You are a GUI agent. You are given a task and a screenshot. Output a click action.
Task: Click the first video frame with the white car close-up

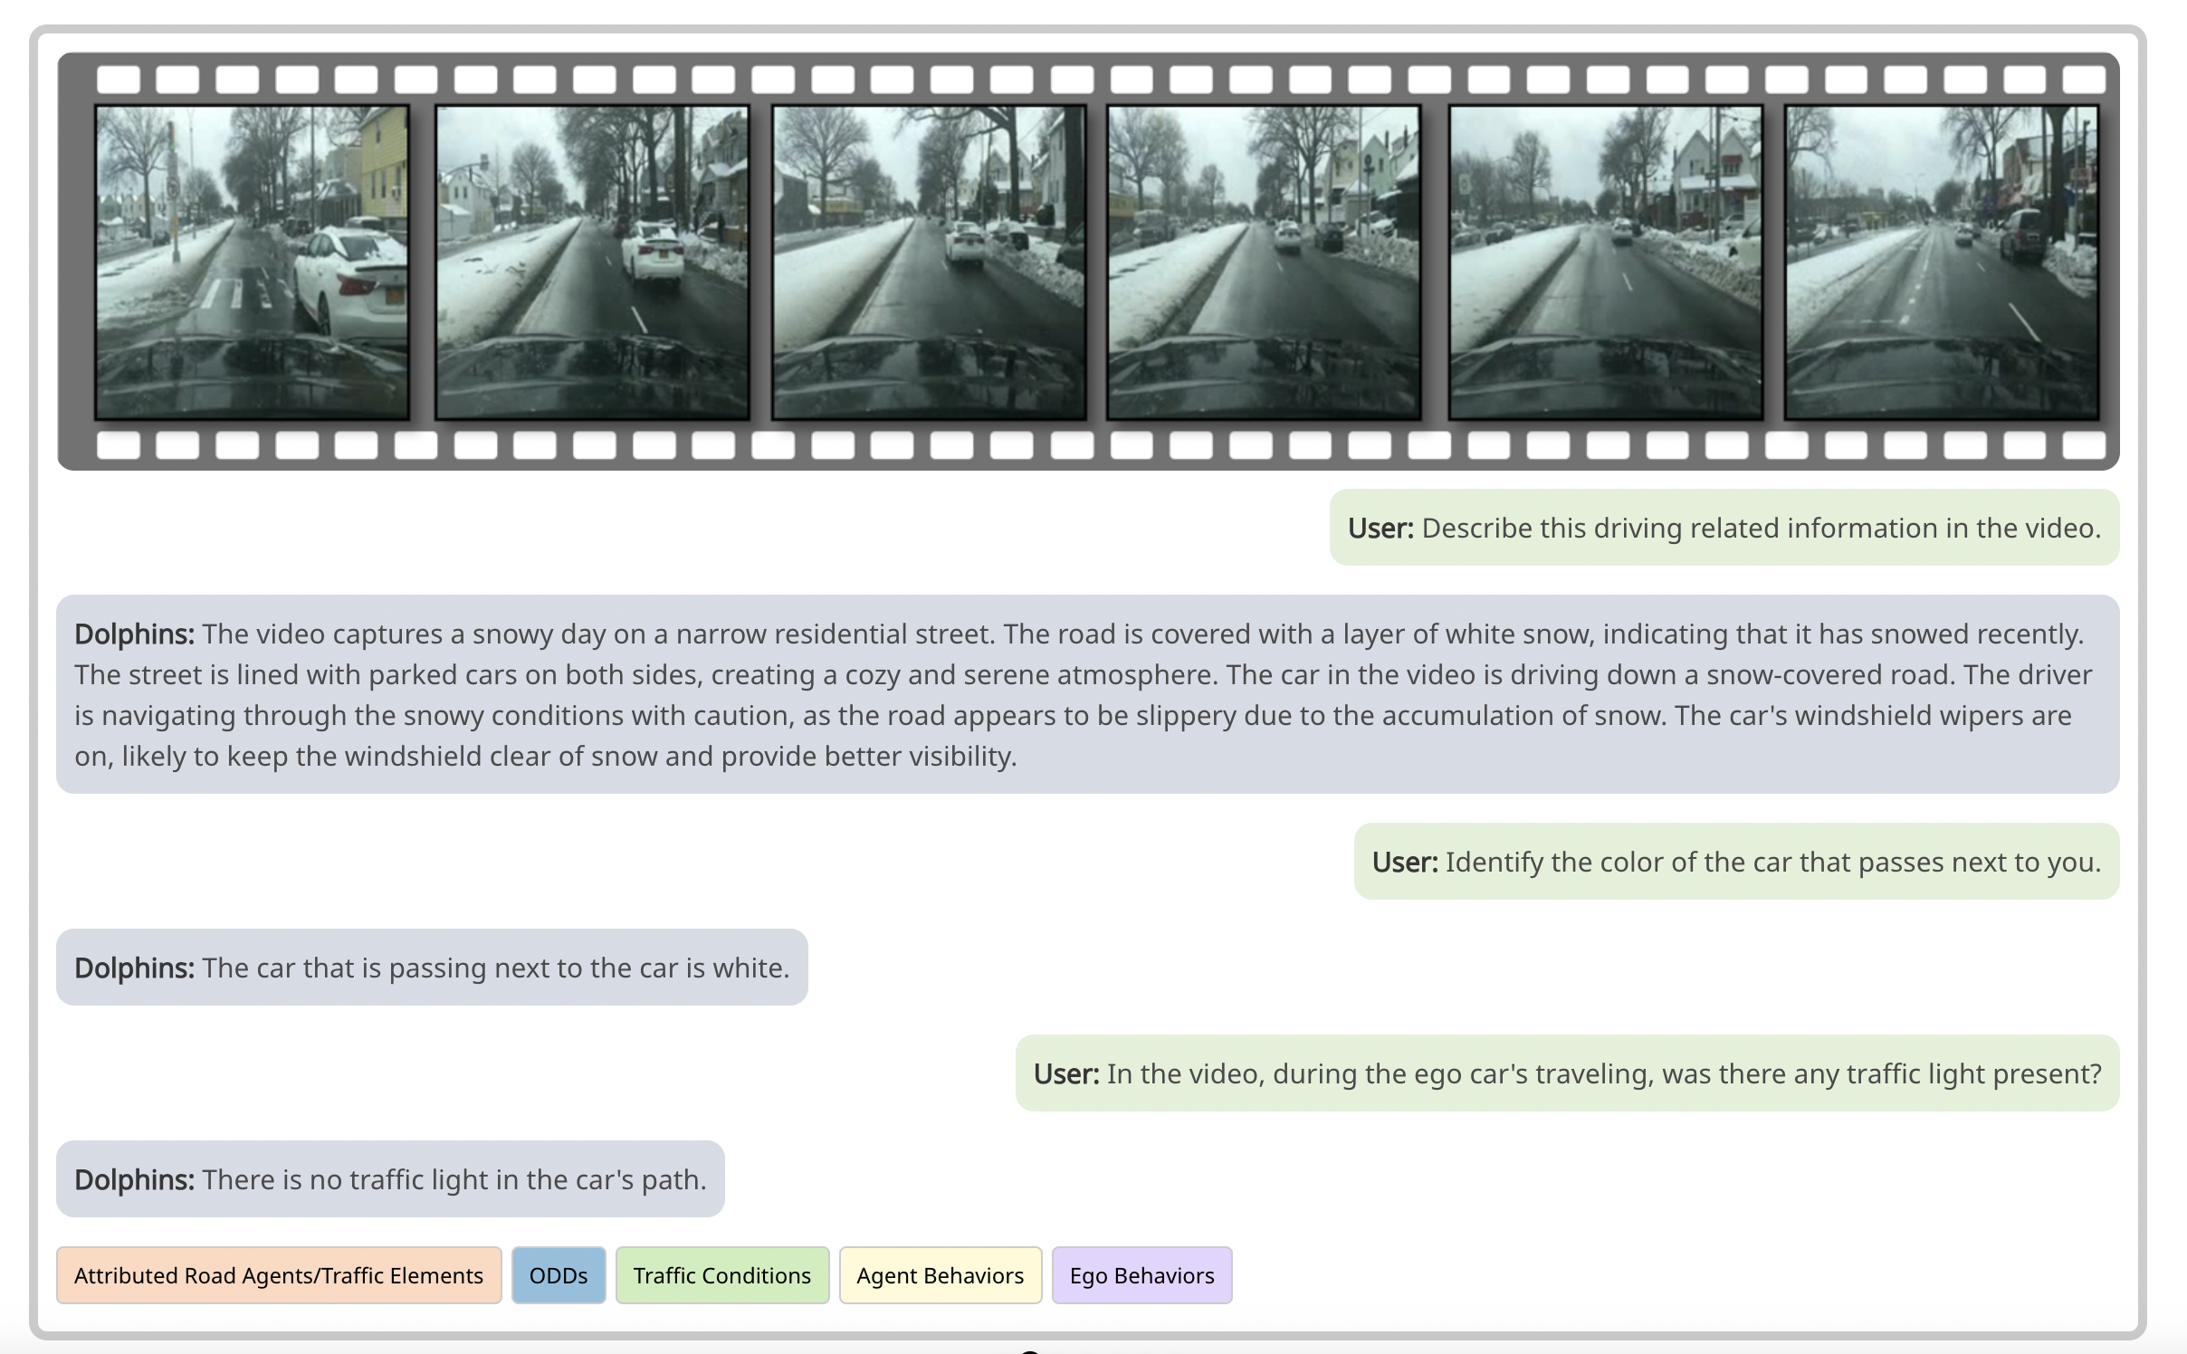tap(252, 262)
